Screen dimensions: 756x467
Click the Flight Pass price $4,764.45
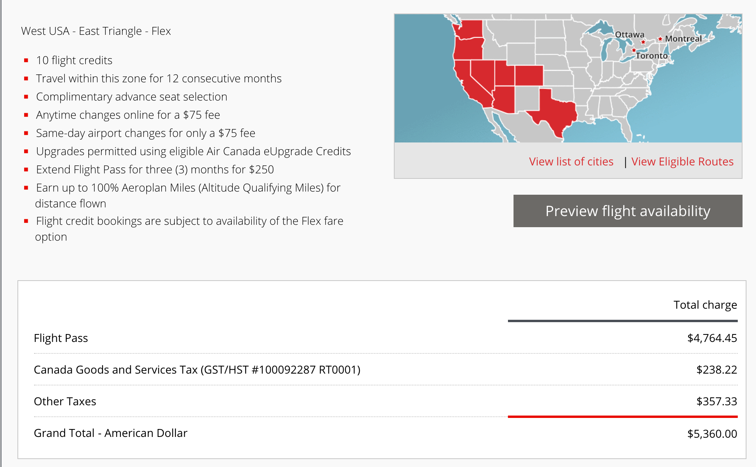click(712, 338)
